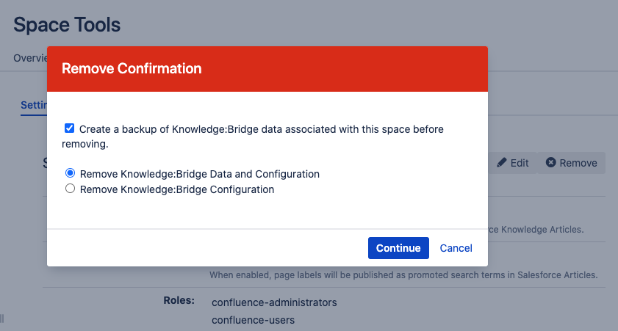Click the Remove button text in background
Image resolution: width=618 pixels, height=331 pixels.
pos(578,163)
